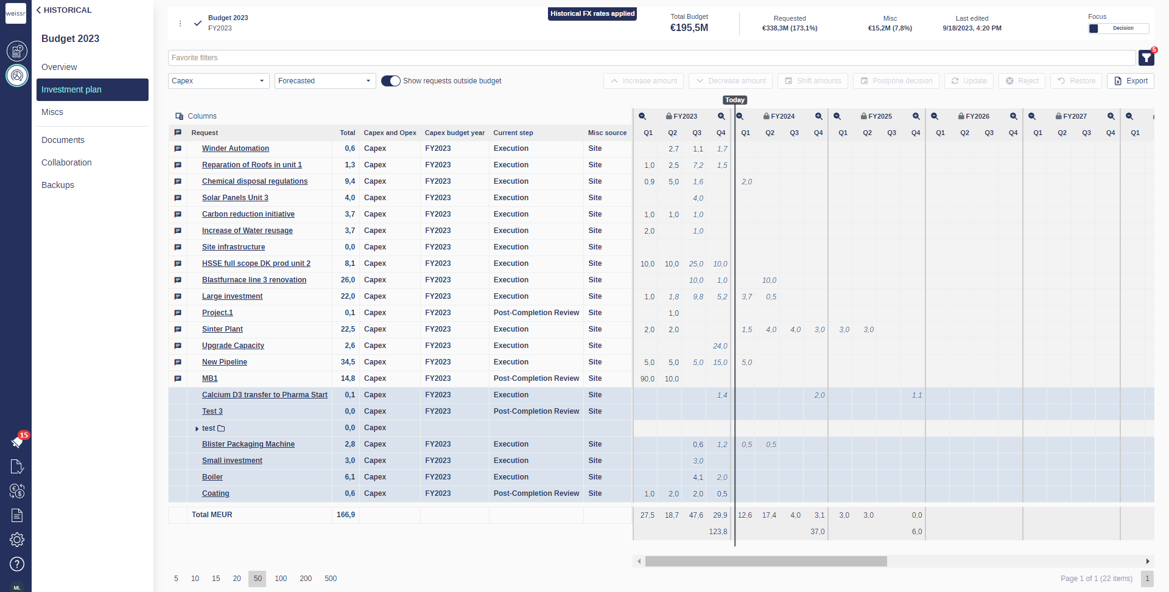Click the comment icon for Winder Automation
1169x592 pixels.
click(178, 148)
